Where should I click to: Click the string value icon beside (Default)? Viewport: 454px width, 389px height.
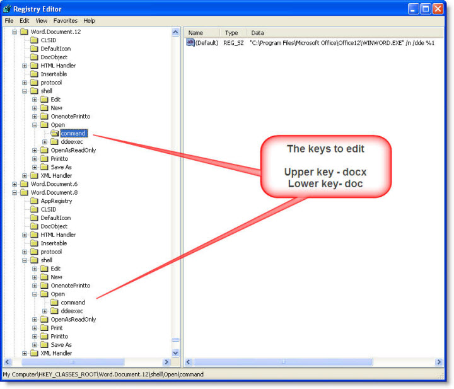click(190, 42)
